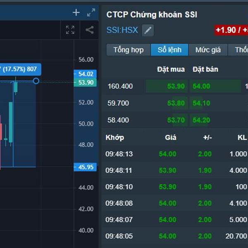The height and width of the screenshot is (248, 248).
Task: Click the KL column header
Action: 242,138
